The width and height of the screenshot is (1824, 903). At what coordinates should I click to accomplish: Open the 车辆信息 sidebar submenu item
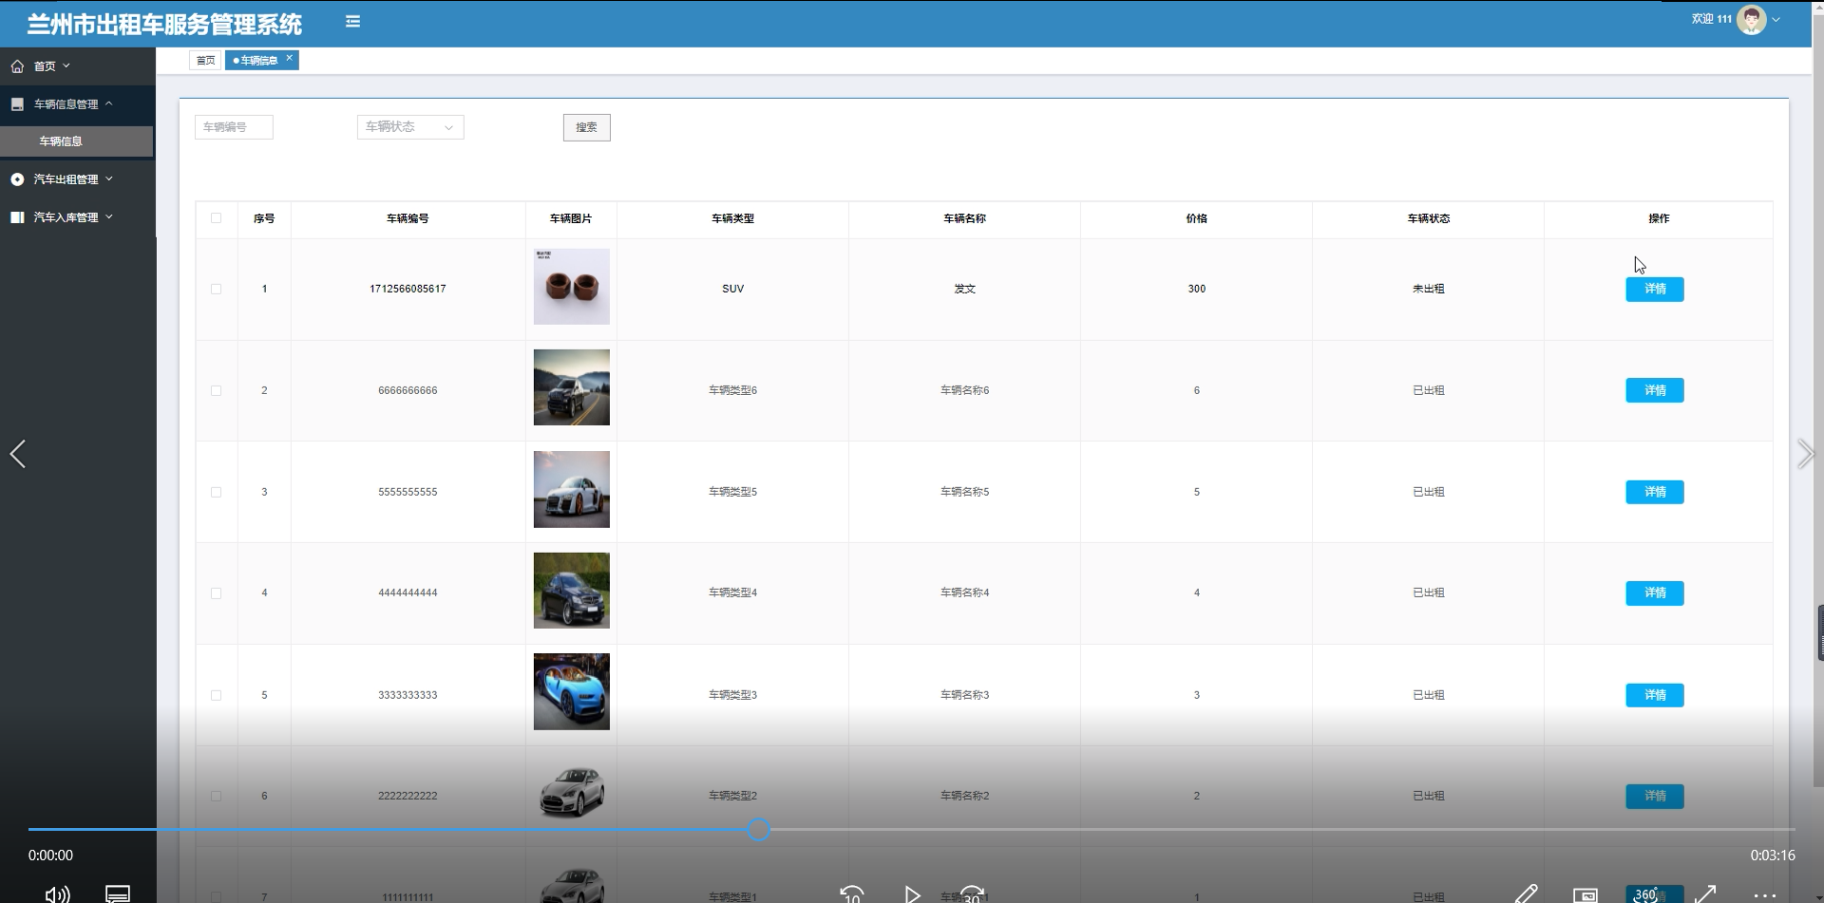pyautogui.click(x=76, y=141)
